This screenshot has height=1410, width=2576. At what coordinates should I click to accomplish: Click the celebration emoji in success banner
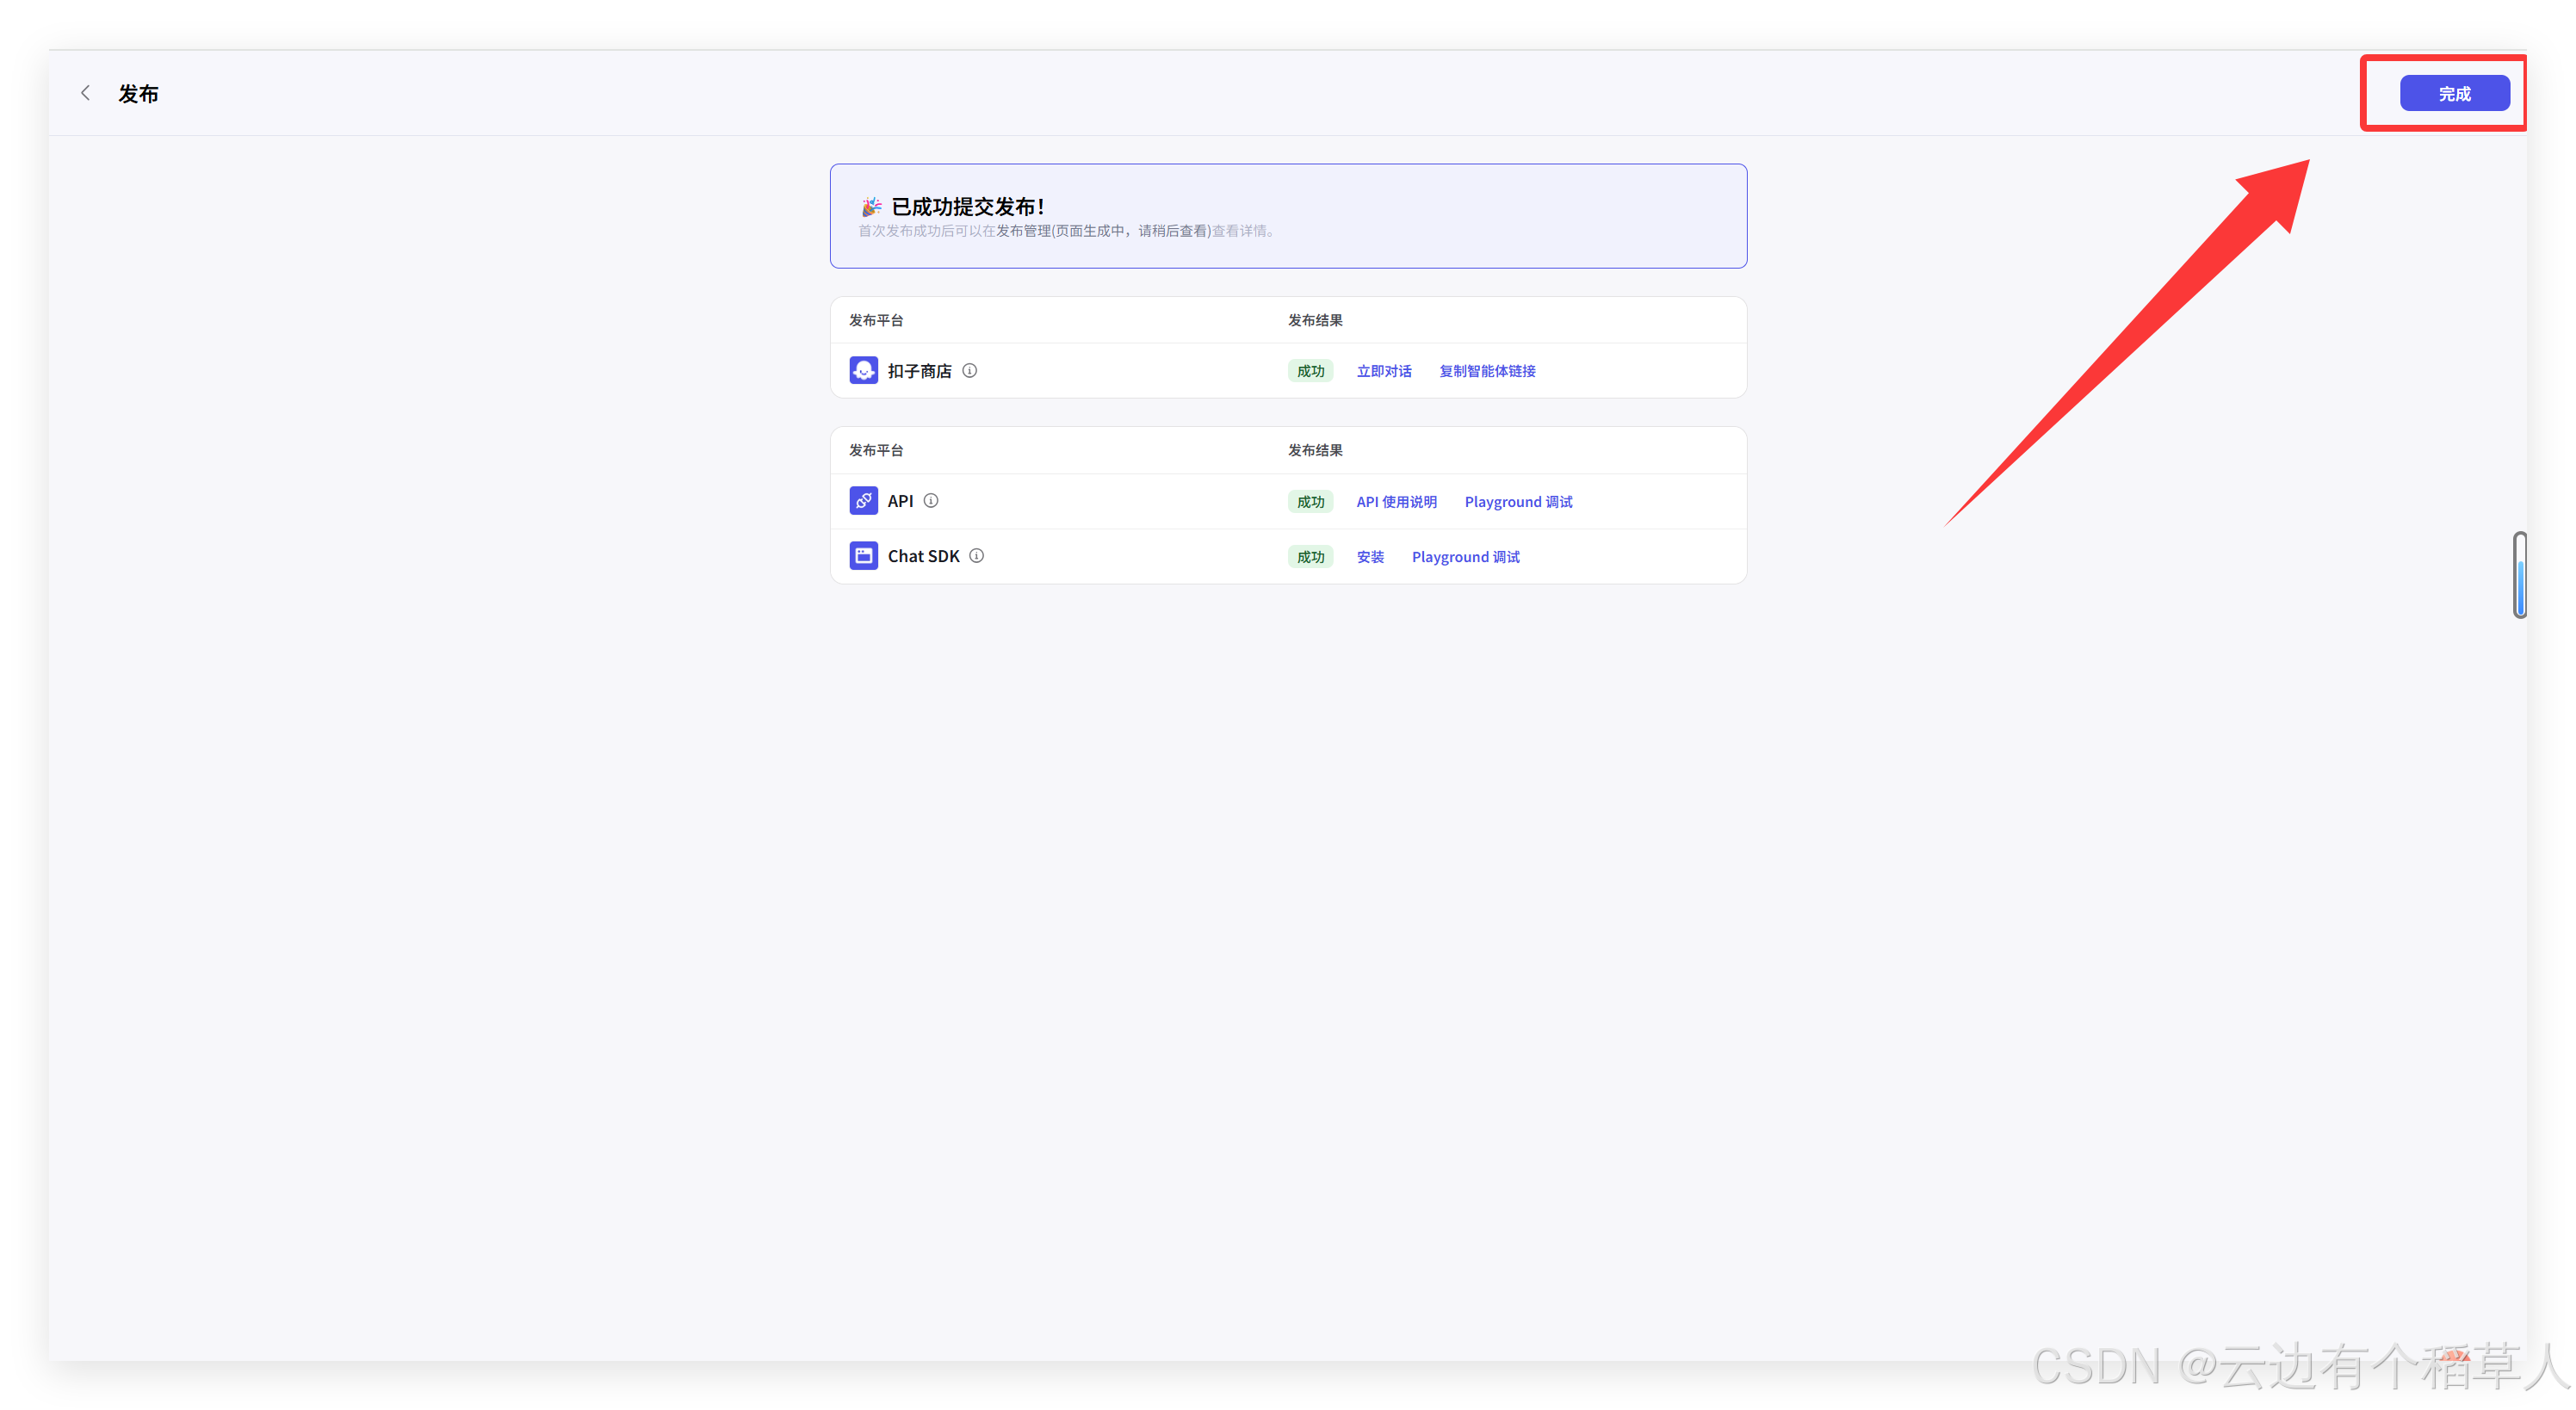tap(871, 207)
